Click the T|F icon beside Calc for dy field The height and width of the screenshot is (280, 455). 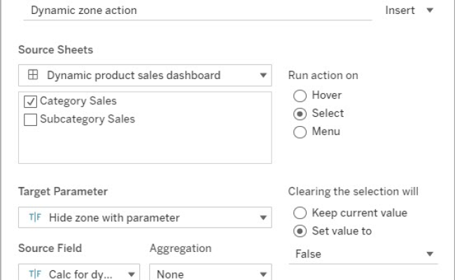(34, 274)
